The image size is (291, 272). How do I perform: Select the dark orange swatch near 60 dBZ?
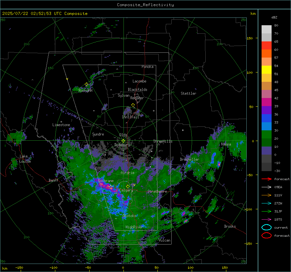point(266,54)
